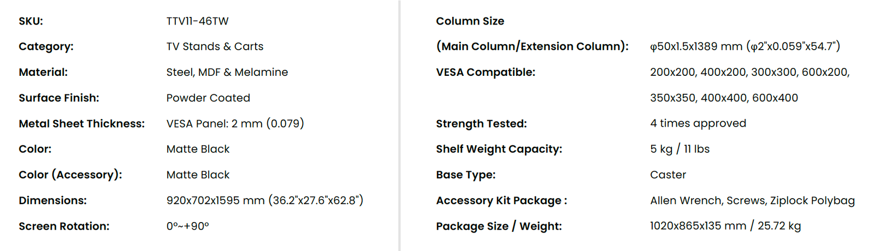Click the Material value Steel, MDF & Melamine
This screenshot has height=251, width=874.
pos(227,72)
